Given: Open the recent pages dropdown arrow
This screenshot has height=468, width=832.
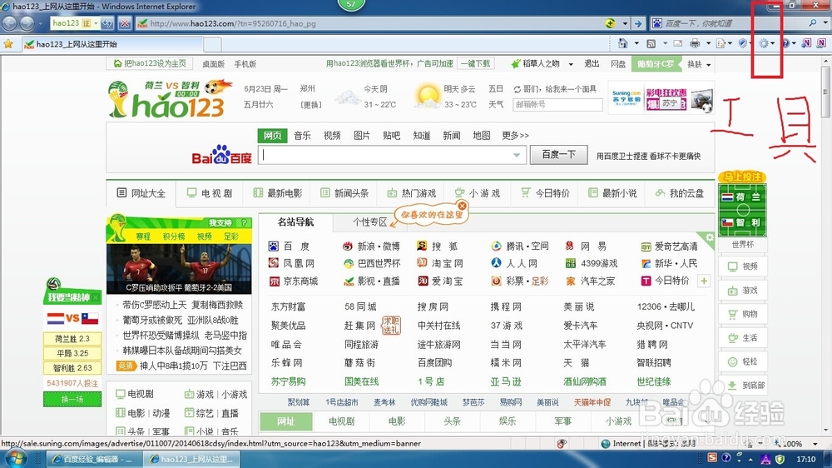Looking at the screenshot, I should pyautogui.click(x=39, y=23).
